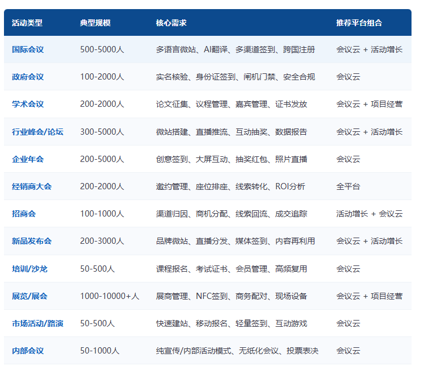
Task: Click the 纯宣传/内部活动模式 needs cell
Action: click(237, 351)
